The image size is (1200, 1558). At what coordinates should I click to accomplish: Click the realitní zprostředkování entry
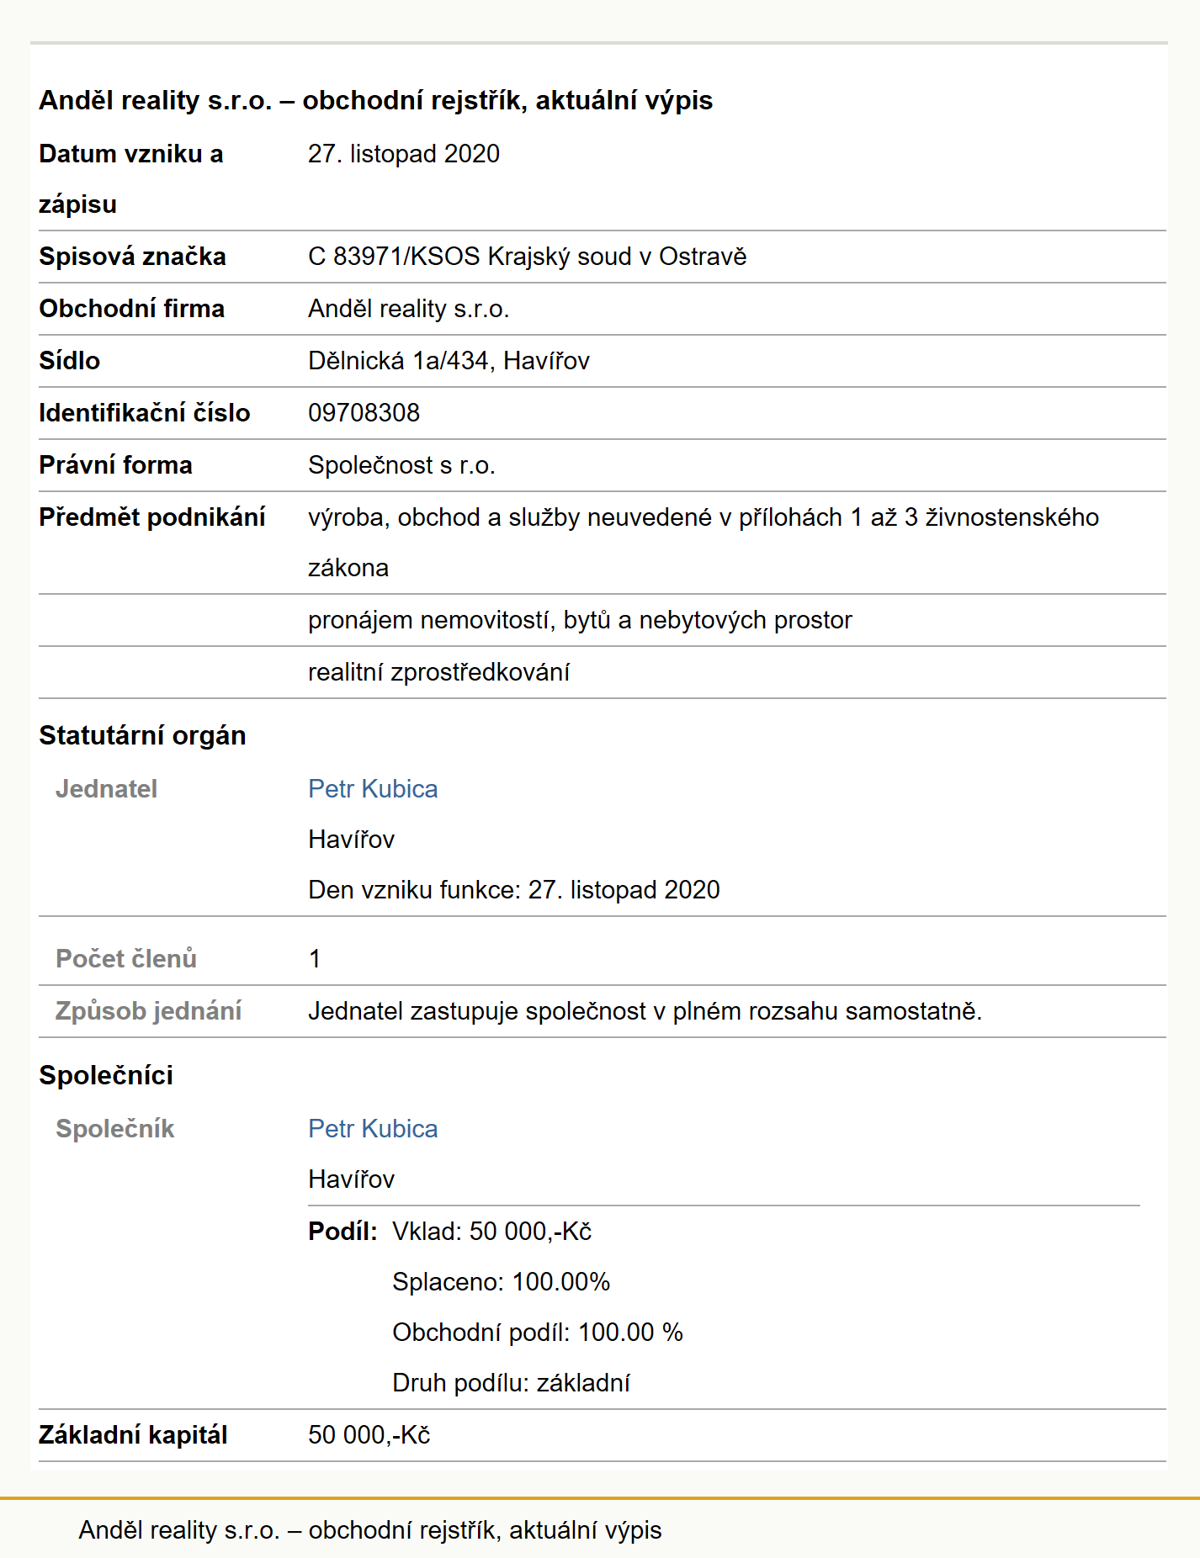pyautogui.click(x=438, y=672)
